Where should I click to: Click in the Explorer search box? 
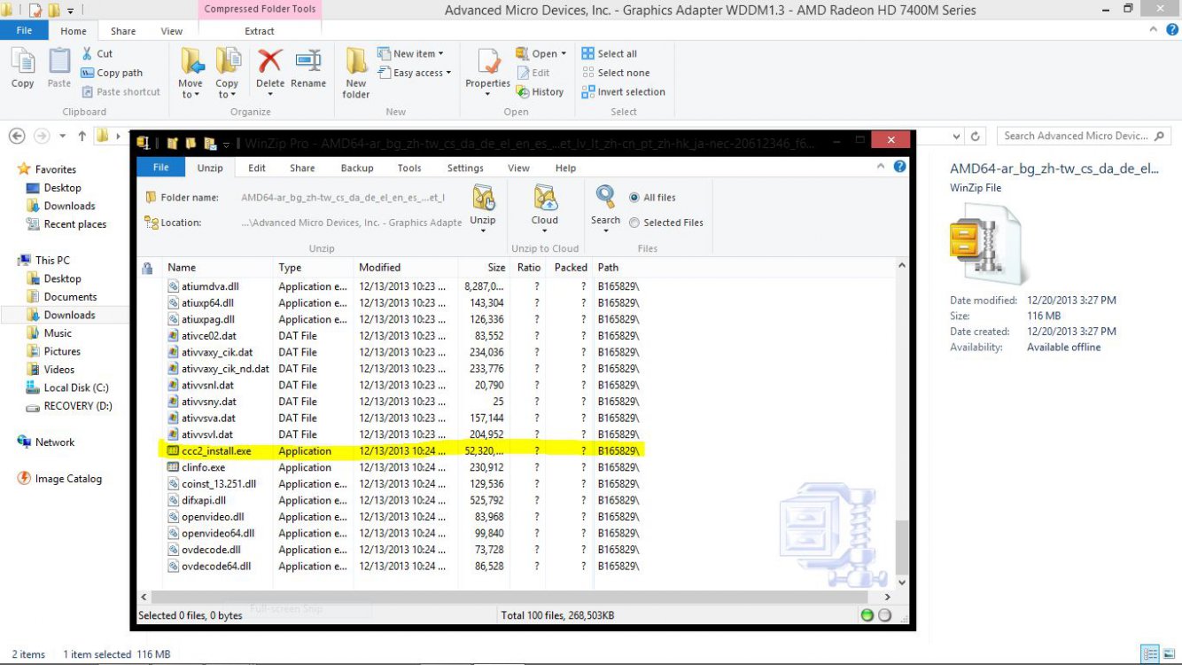point(1084,136)
